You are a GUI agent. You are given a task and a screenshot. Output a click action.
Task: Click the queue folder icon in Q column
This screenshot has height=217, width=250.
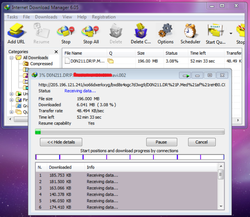click(110, 61)
